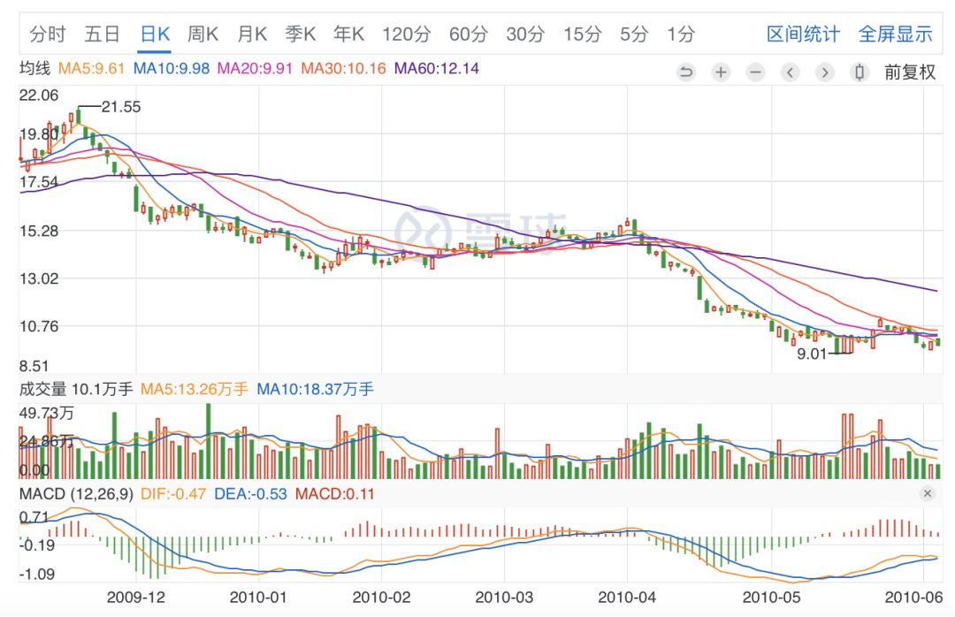Click 全屏显示 fullscreen link
955x617 pixels.
point(895,34)
